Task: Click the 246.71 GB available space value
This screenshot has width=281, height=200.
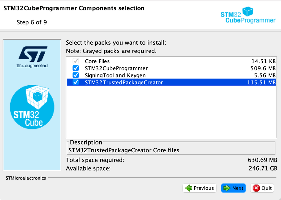Action: (x=263, y=168)
